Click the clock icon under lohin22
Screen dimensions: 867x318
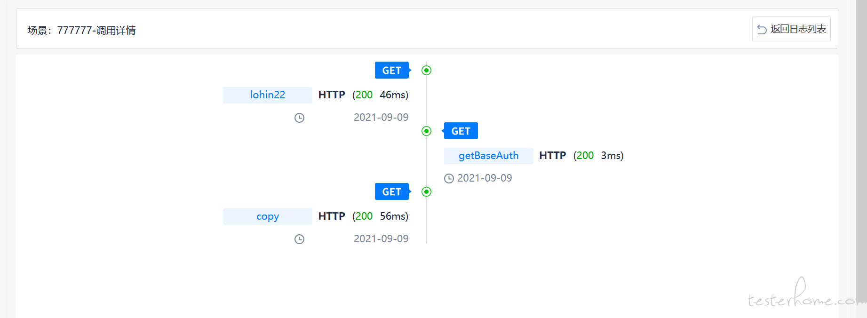point(299,118)
